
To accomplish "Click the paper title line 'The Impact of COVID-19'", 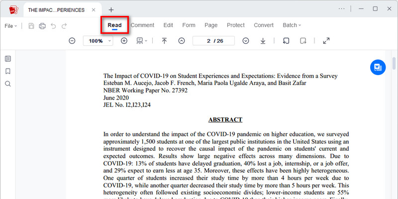I will (x=220, y=76).
